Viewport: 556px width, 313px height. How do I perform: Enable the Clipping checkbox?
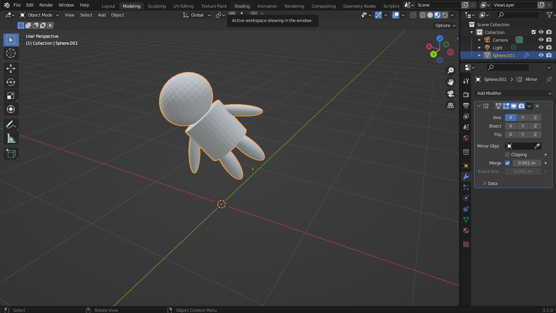click(x=507, y=155)
